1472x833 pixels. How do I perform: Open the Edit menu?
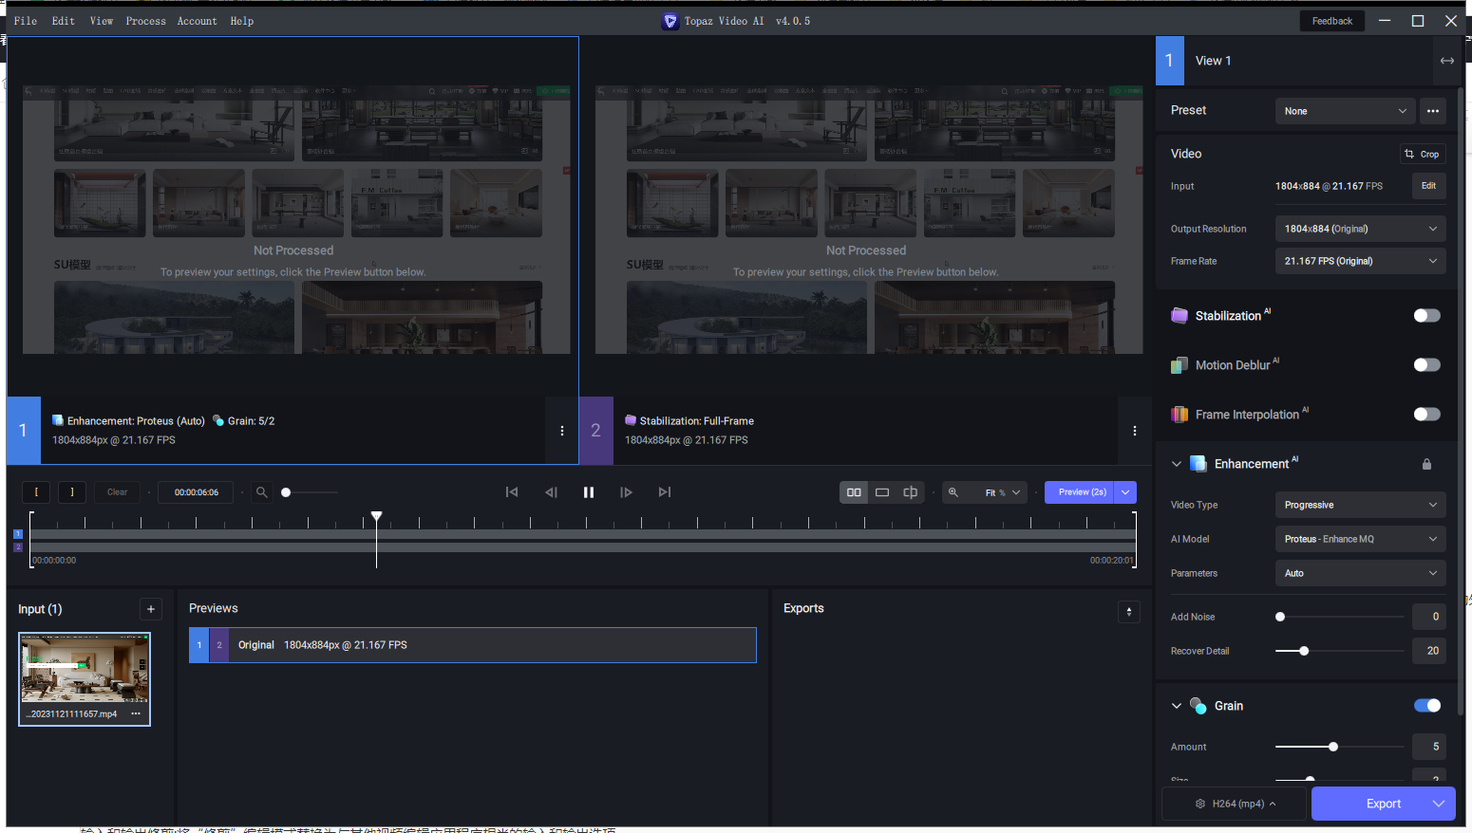[x=64, y=21]
